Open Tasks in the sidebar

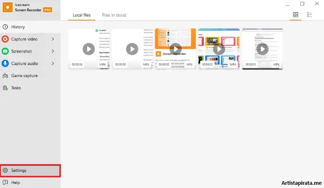click(30, 88)
